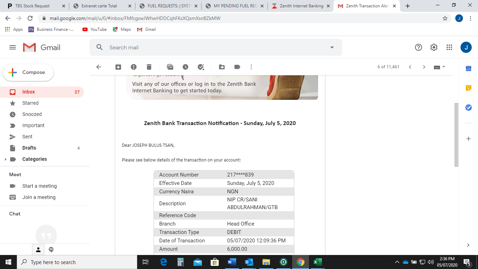Viewport: 478px width, 269px height.
Task: Switch to MY PENDING FUEL tab
Action: click(x=234, y=6)
